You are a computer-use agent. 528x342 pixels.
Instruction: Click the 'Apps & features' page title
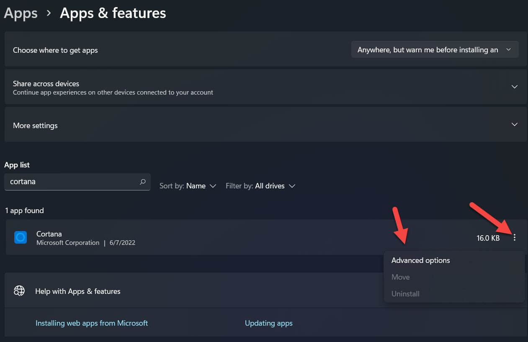[x=113, y=13]
